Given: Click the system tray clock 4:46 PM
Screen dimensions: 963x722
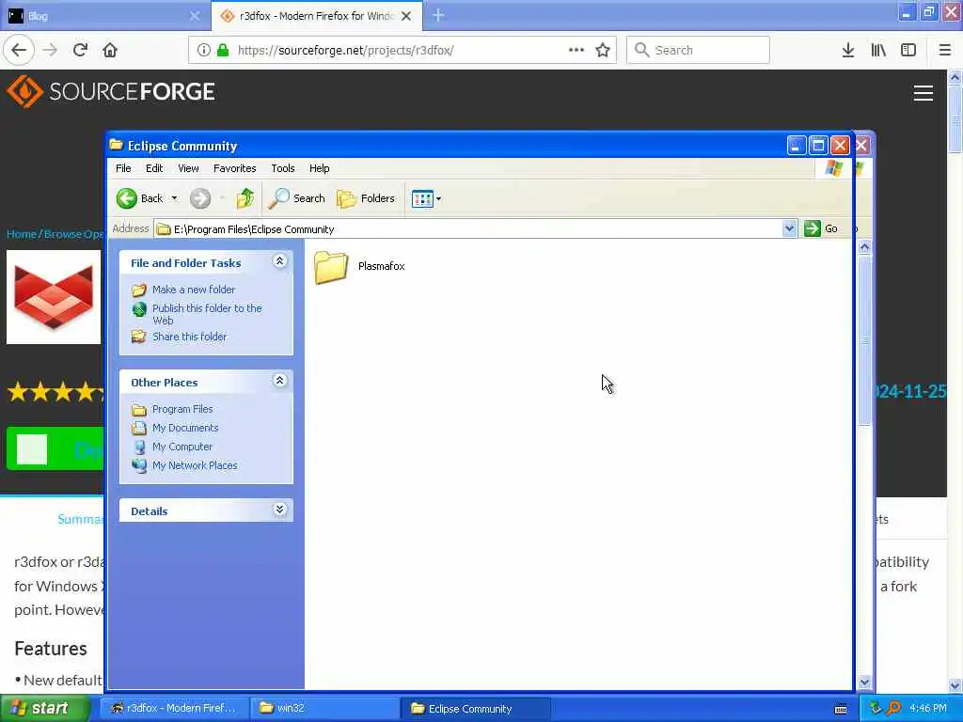Looking at the screenshot, I should tap(928, 708).
